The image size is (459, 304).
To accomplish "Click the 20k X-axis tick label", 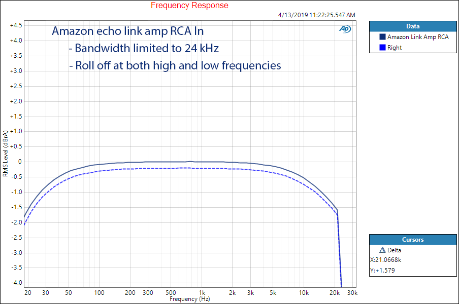I will [x=335, y=293].
